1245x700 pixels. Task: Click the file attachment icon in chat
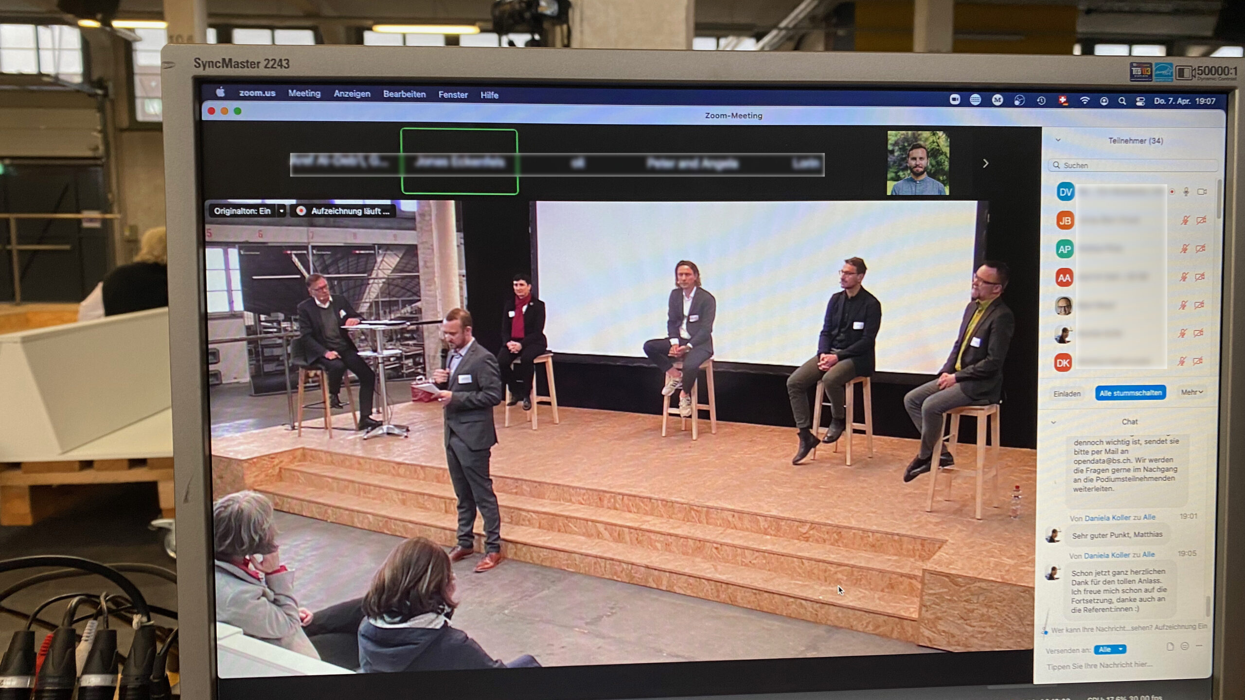(x=1170, y=646)
